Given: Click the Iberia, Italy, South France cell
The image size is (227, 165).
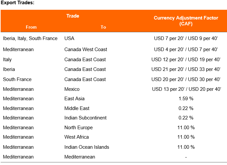Looking at the screenshot, I should point(30,38).
